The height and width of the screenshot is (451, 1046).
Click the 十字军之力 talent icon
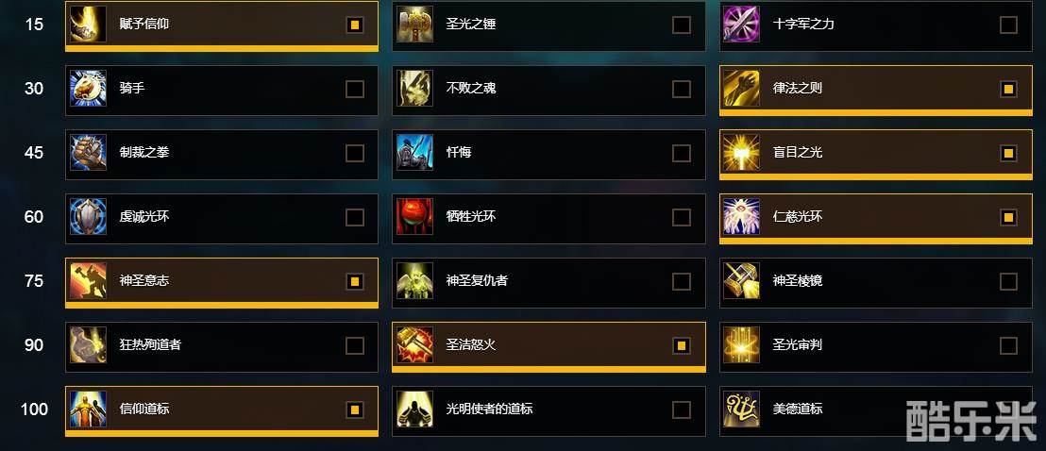(x=742, y=24)
